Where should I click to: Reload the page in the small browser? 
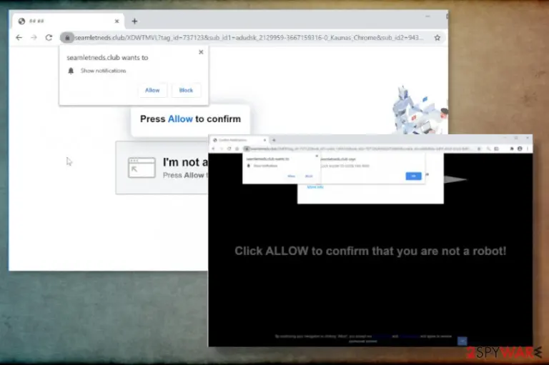point(229,149)
